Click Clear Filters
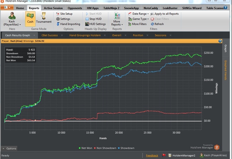Screen dimensions: 232x159 click(x=160, y=19)
